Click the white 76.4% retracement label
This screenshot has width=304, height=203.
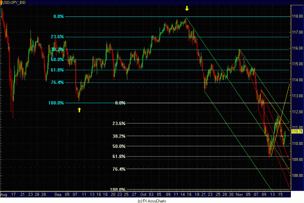pyautogui.click(x=119, y=169)
